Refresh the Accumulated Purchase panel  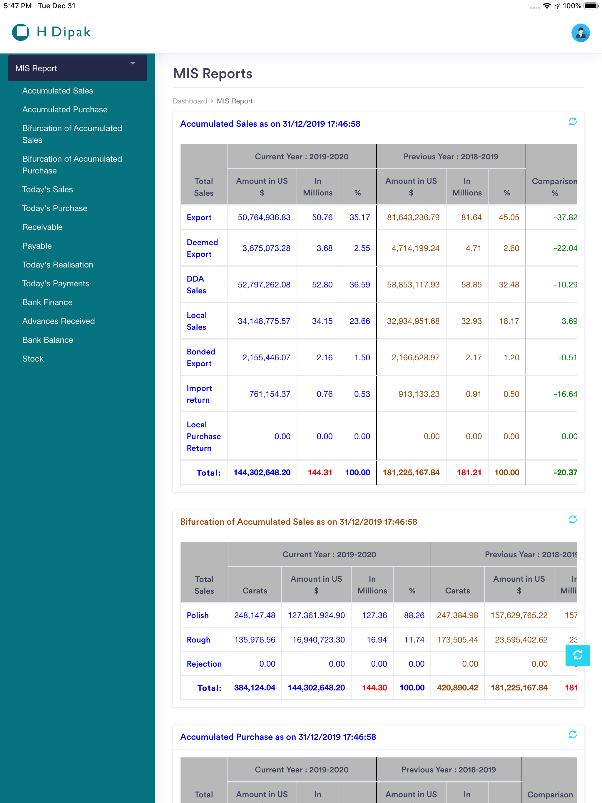573,735
